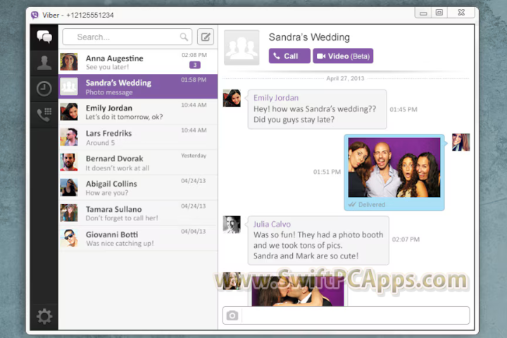507x338 pixels.
Task: Minimize the Viber window
Action: 423,13
